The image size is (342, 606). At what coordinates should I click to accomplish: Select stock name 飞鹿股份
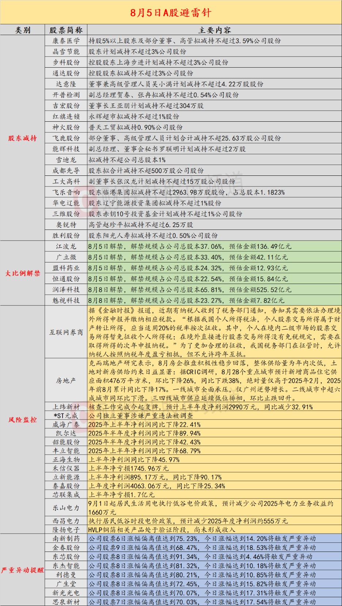pos(66,138)
